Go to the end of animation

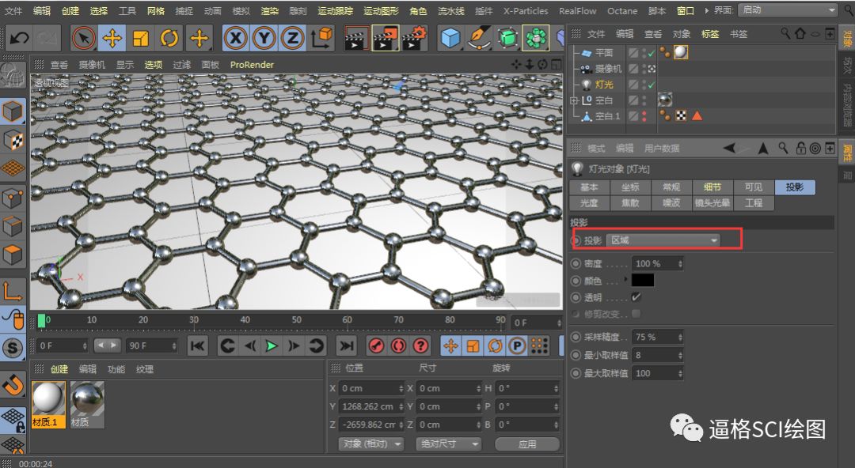pyautogui.click(x=346, y=345)
